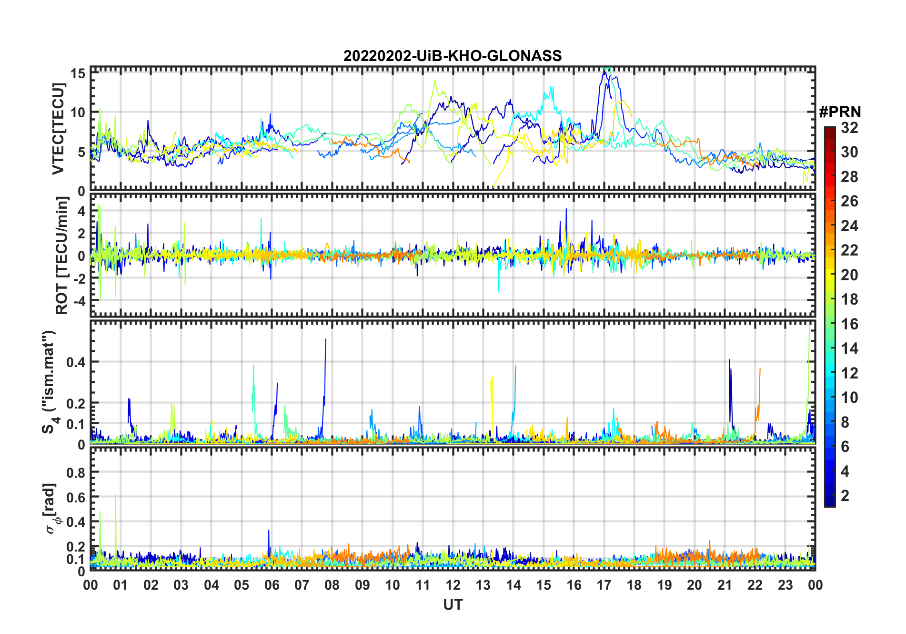
Task: Pick the cyan colorbar region near 12
Action: pyautogui.click(x=830, y=373)
